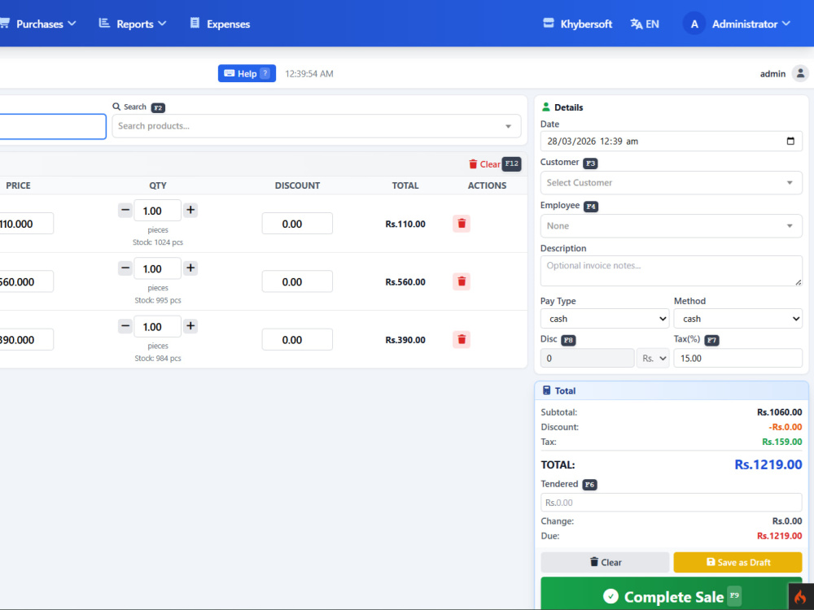Screen dimensions: 814x610
Task: Click the Rs.1219.00 total amount
Action: 768,464
